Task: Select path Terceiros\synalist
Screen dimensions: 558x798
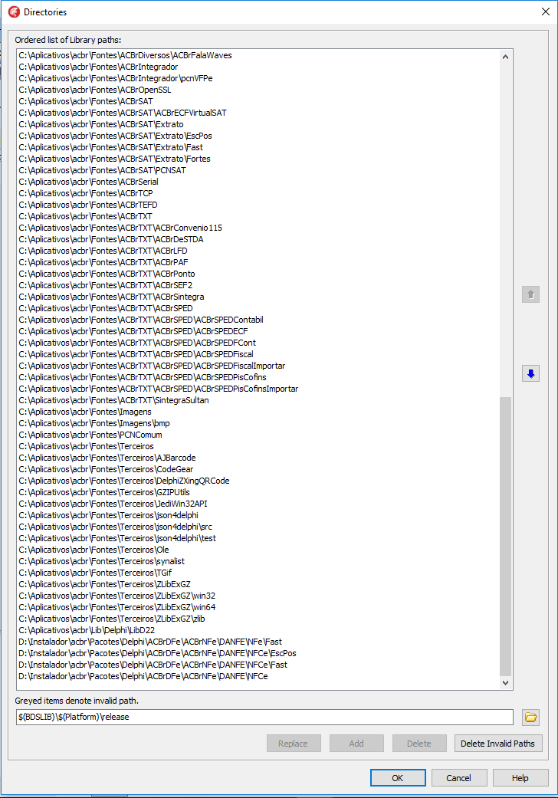Action: [x=101, y=561]
